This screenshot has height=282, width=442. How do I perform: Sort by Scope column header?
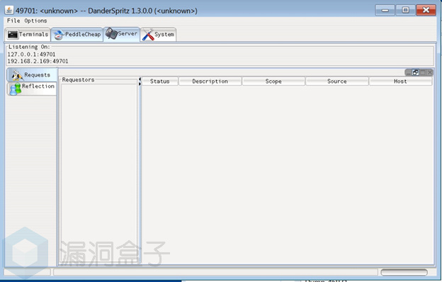273,81
